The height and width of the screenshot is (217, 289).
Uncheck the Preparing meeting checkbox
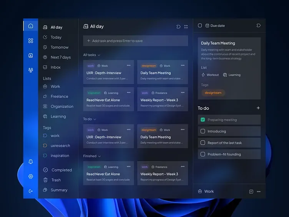click(x=203, y=120)
